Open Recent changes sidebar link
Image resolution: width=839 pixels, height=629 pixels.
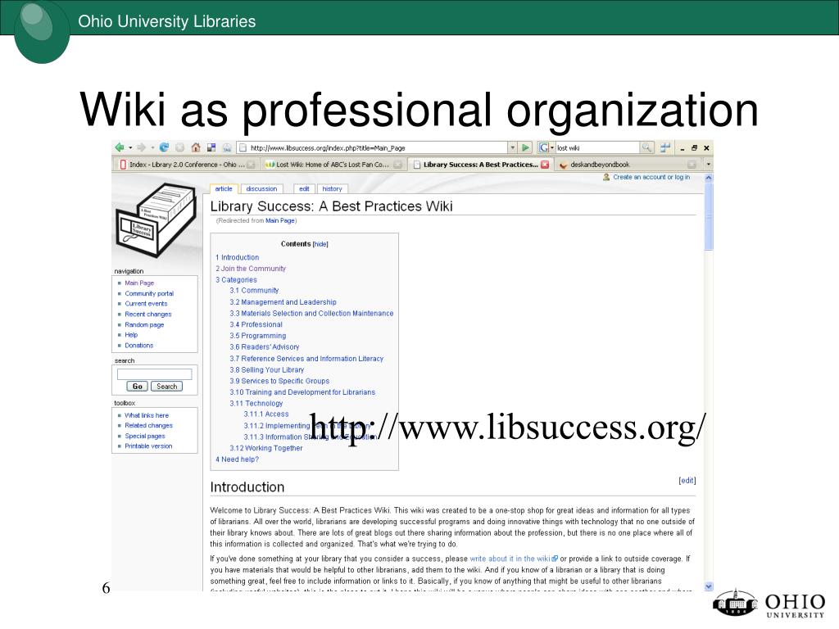tap(148, 314)
